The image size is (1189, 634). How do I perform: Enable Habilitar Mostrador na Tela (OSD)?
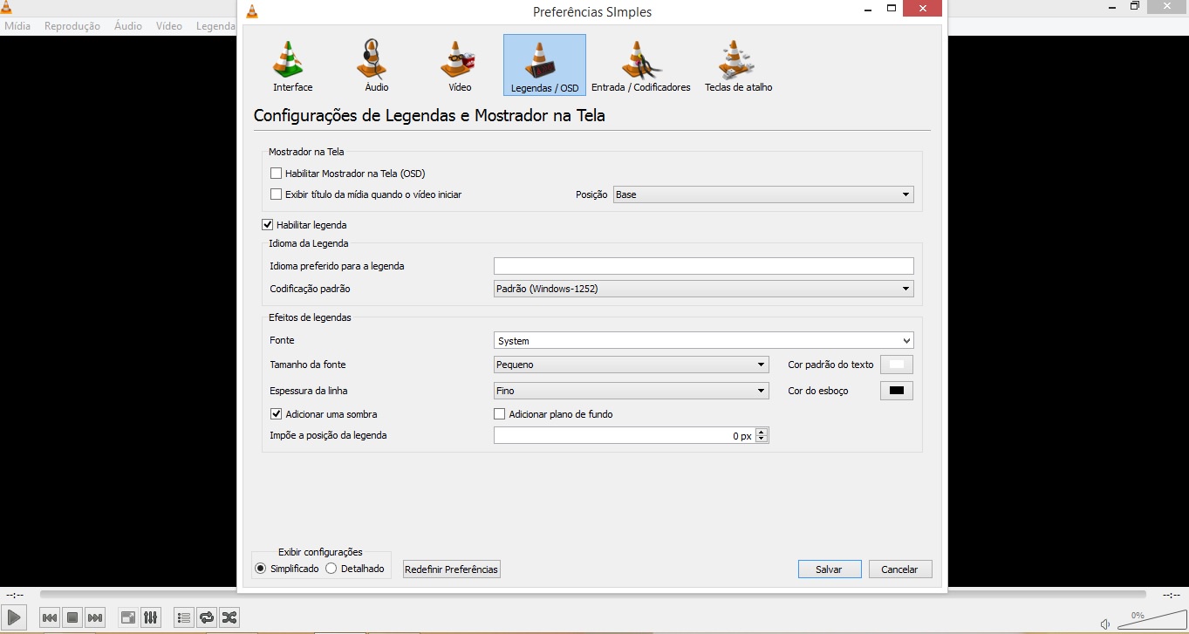click(x=277, y=174)
